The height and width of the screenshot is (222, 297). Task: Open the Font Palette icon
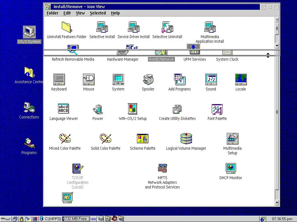pyautogui.click(x=217, y=109)
